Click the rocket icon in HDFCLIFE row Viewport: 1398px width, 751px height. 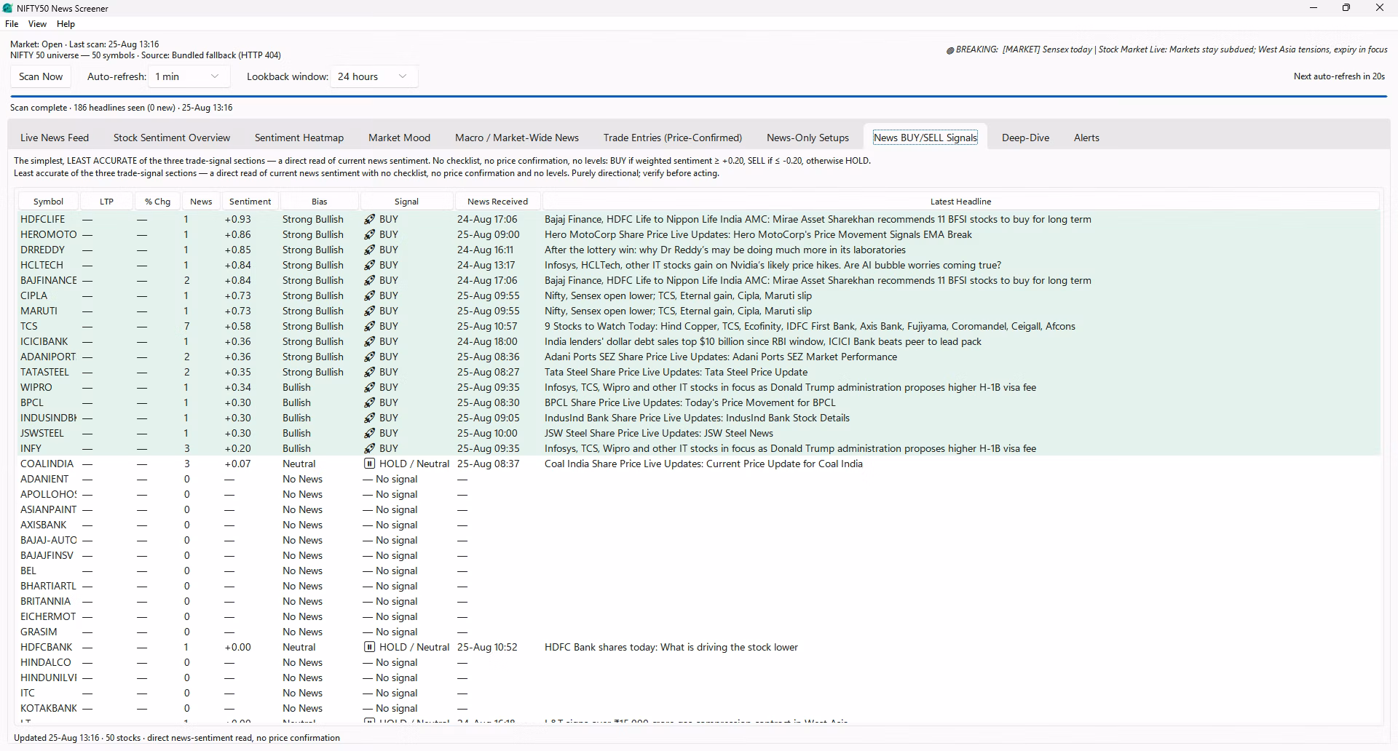370,219
